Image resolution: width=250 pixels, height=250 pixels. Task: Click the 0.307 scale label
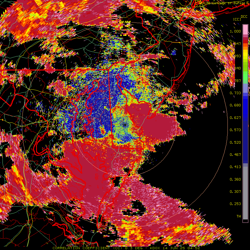tap(235, 192)
